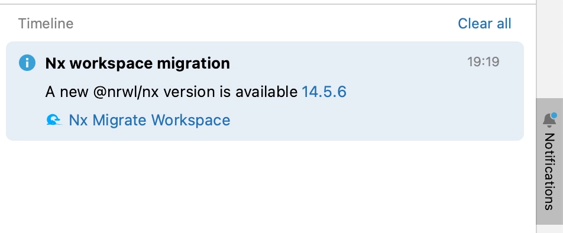563x233 pixels.
Task: Click the right tool window stripe below Notifications
Action: coord(549,229)
